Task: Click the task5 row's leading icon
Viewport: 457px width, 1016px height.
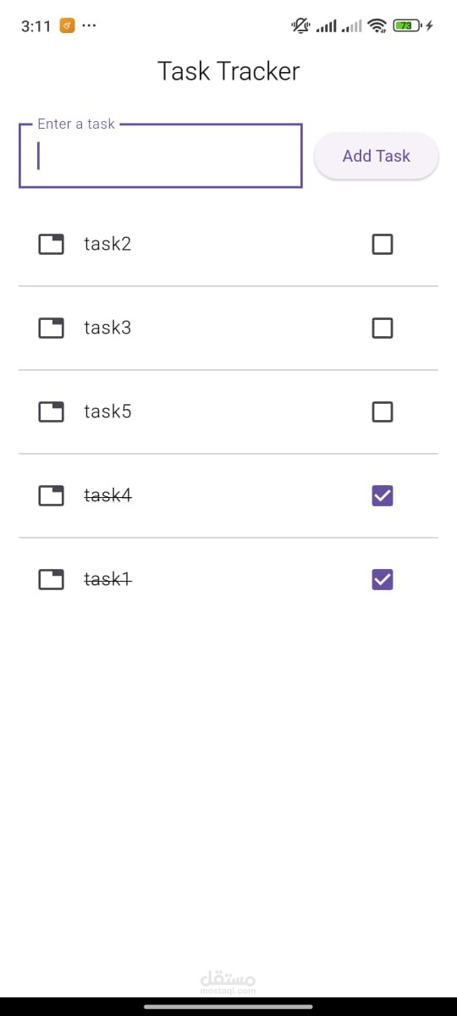Action: (52, 411)
